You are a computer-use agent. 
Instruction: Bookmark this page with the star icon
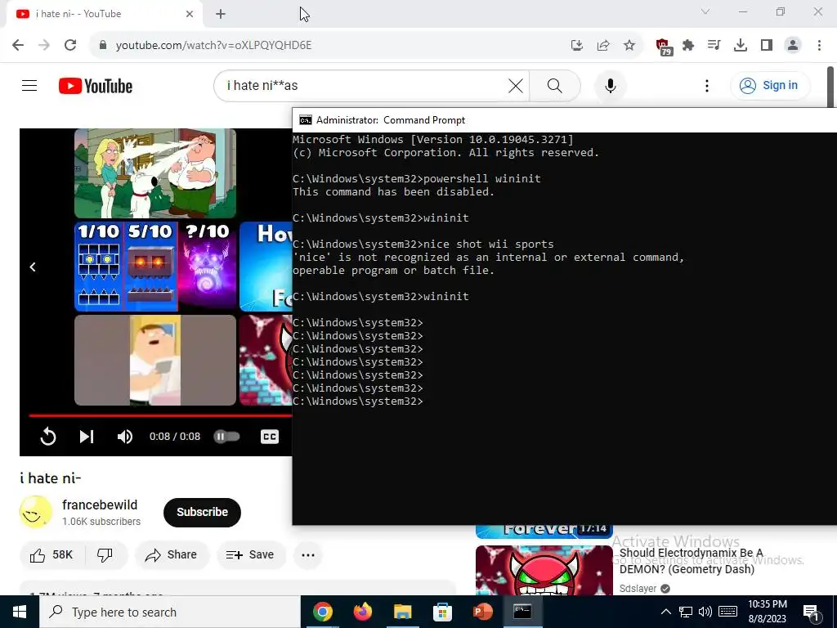(629, 45)
